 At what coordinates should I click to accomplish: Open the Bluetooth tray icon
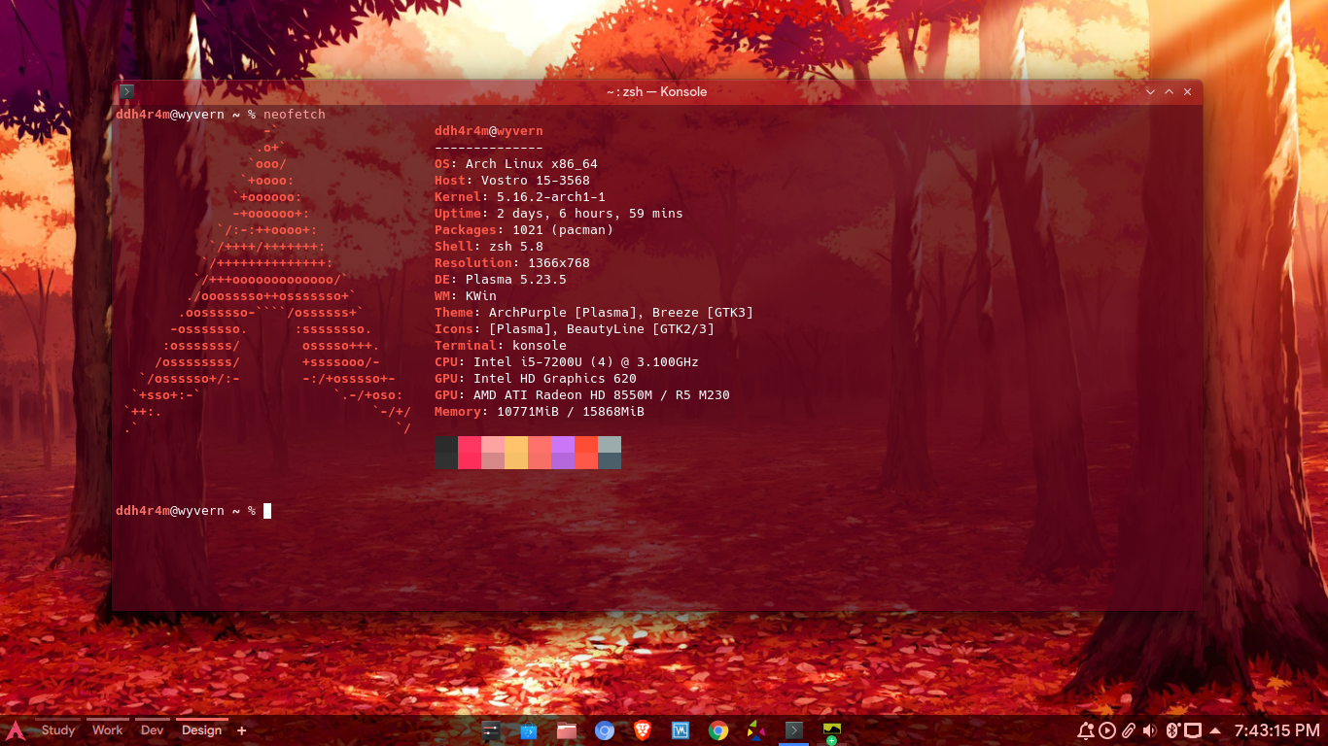coord(1171,730)
